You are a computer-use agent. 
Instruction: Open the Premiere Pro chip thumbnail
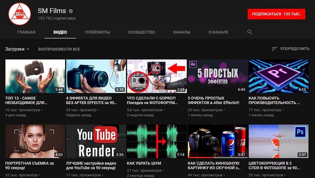pyautogui.click(x=279, y=76)
